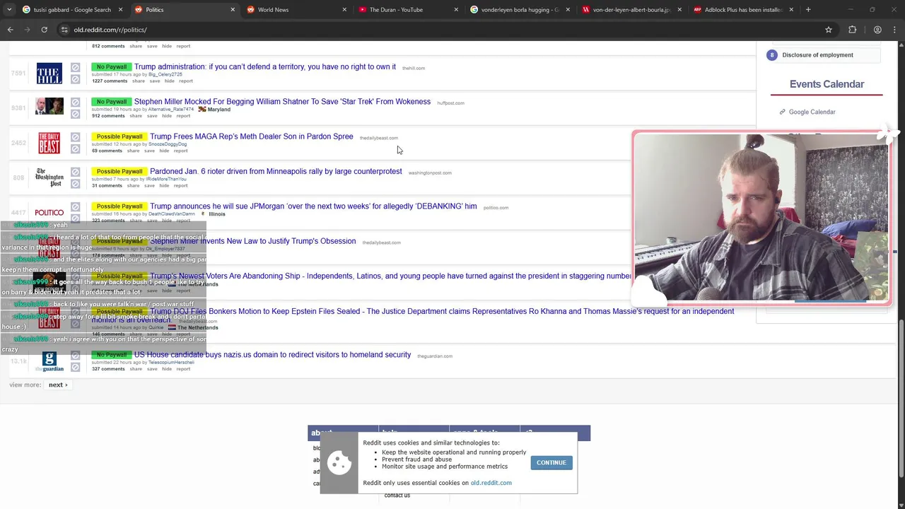Screen dimensions: 905x509
Task: Go back using the browser back arrow
Action: point(10,30)
